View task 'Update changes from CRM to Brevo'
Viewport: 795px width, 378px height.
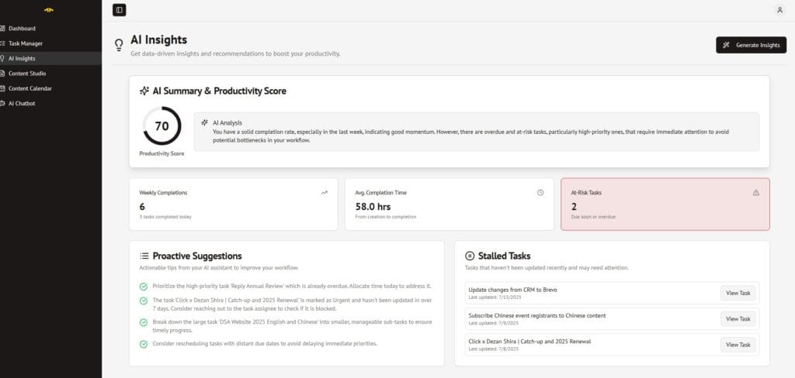click(x=738, y=293)
